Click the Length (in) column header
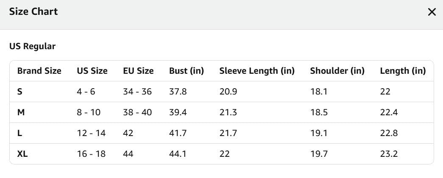 click(403, 71)
